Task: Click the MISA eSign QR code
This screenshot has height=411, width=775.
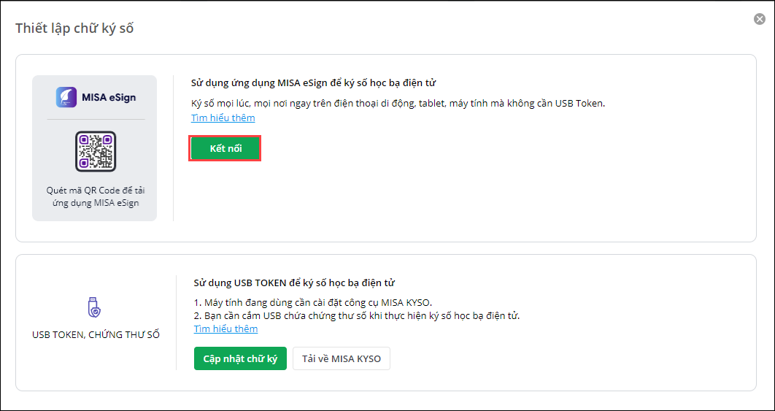Action: click(x=96, y=151)
